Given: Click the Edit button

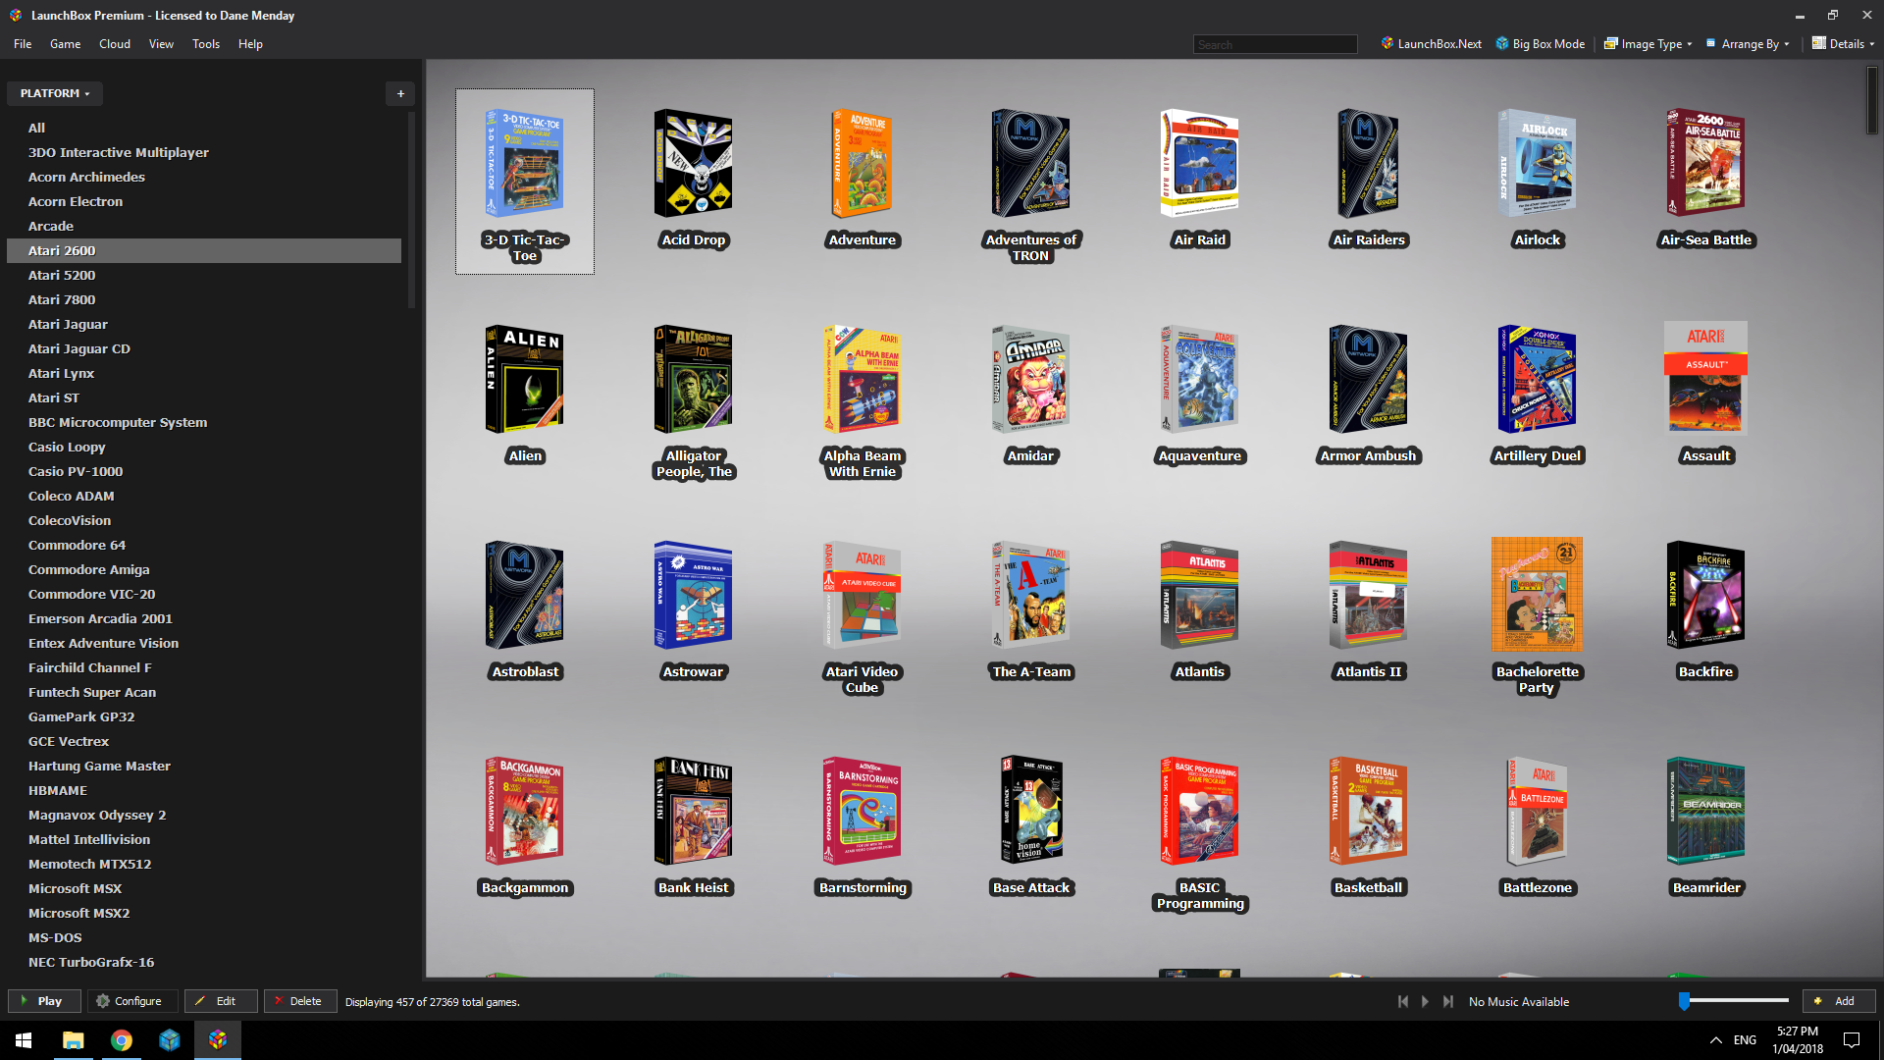Looking at the screenshot, I should coord(221,1001).
